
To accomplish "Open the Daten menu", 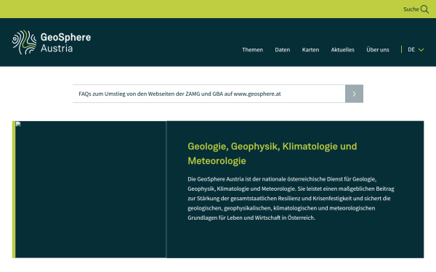I will (x=282, y=49).
